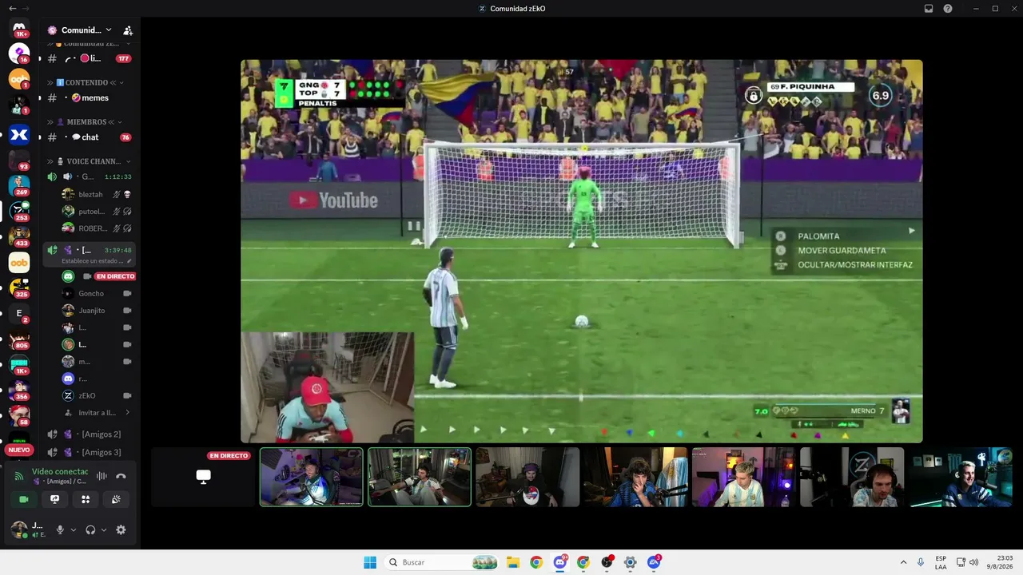This screenshot has width=1023, height=575.
Task: Deafen with the headphones icon
Action: click(90, 529)
